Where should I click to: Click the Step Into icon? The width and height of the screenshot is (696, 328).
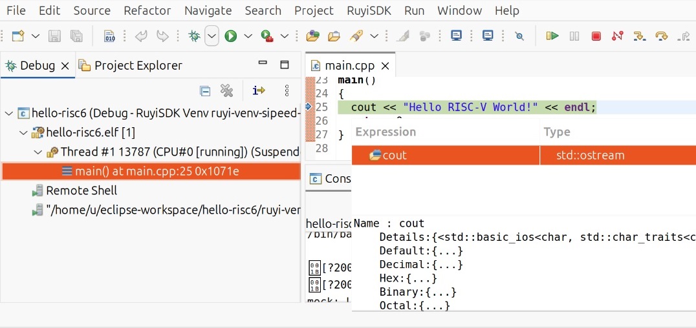639,36
